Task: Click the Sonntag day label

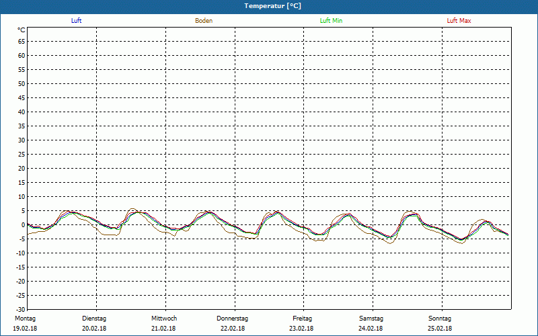Action: pos(440,319)
